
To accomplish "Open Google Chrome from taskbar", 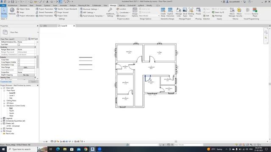I will [x=86, y=149].
